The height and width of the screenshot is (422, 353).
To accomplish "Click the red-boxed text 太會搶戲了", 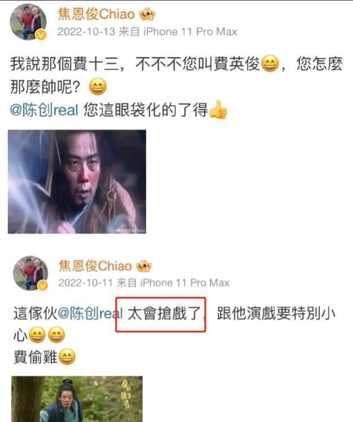I will point(164,314).
